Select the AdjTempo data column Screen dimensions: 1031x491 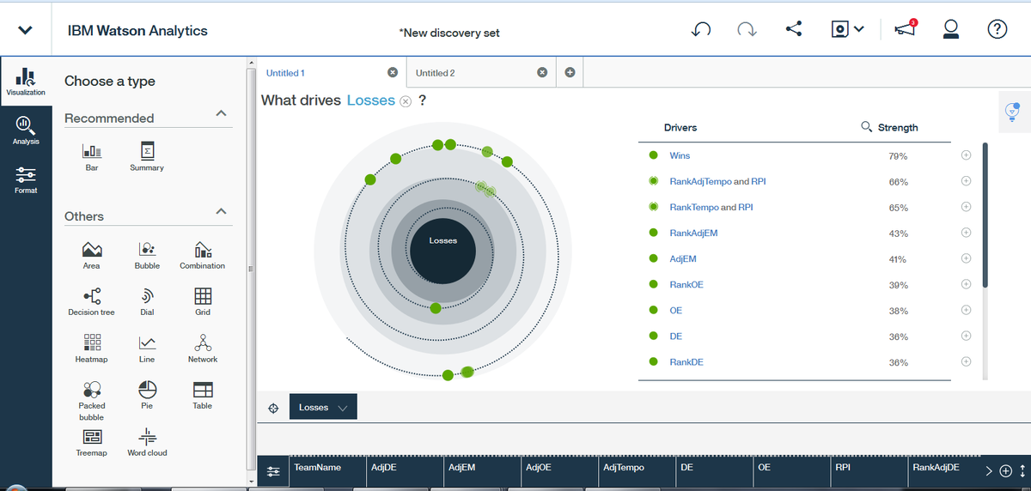pos(635,471)
